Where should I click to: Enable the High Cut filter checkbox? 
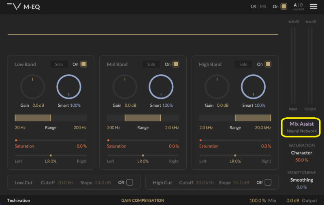click(268, 182)
